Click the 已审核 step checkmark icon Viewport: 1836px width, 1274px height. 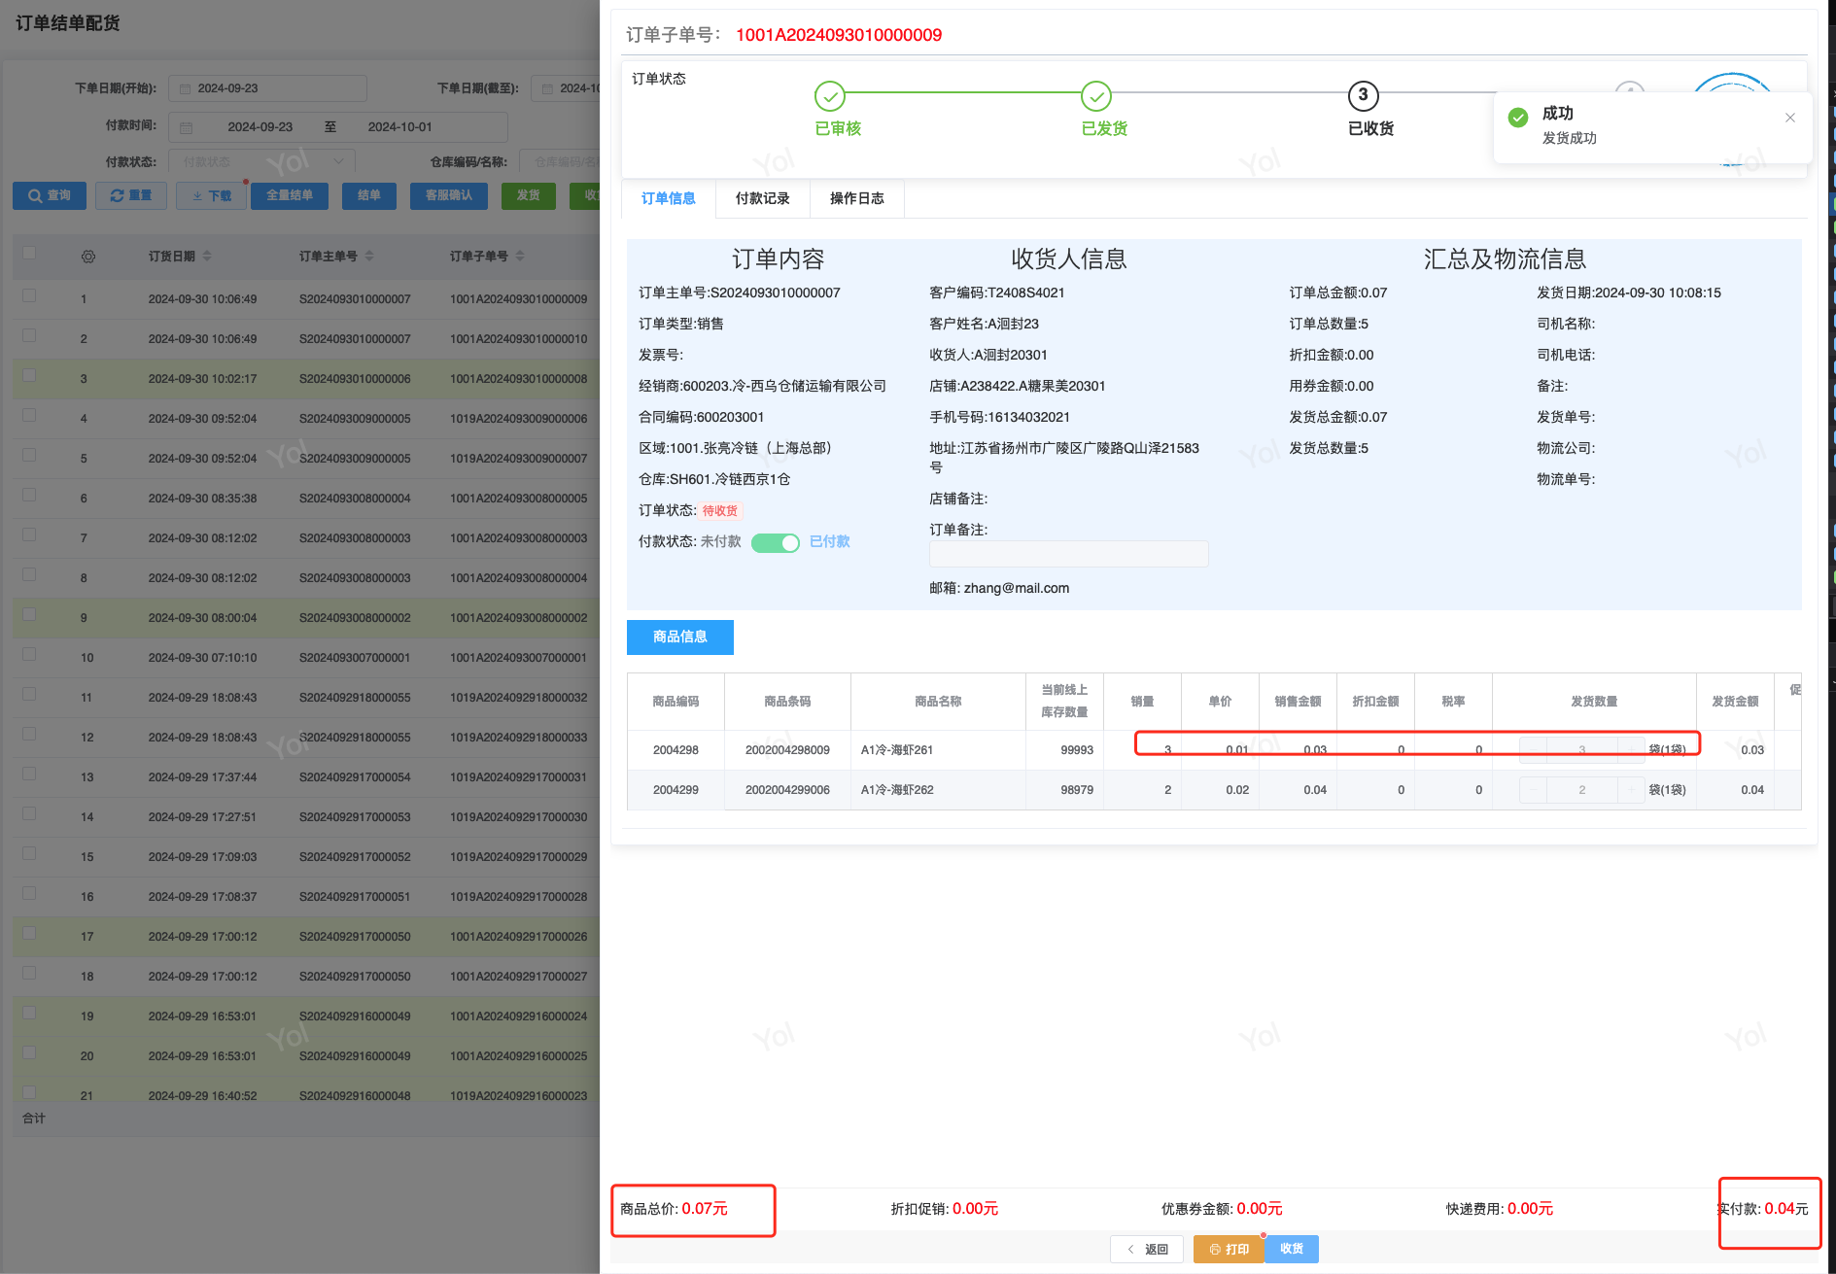[x=829, y=96]
